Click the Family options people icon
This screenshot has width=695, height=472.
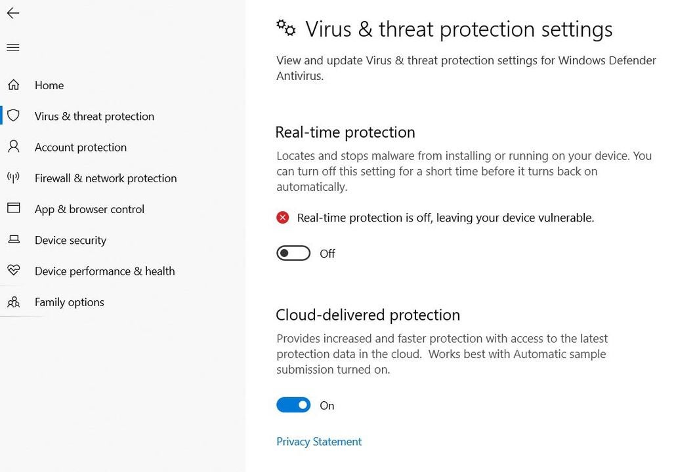14,302
